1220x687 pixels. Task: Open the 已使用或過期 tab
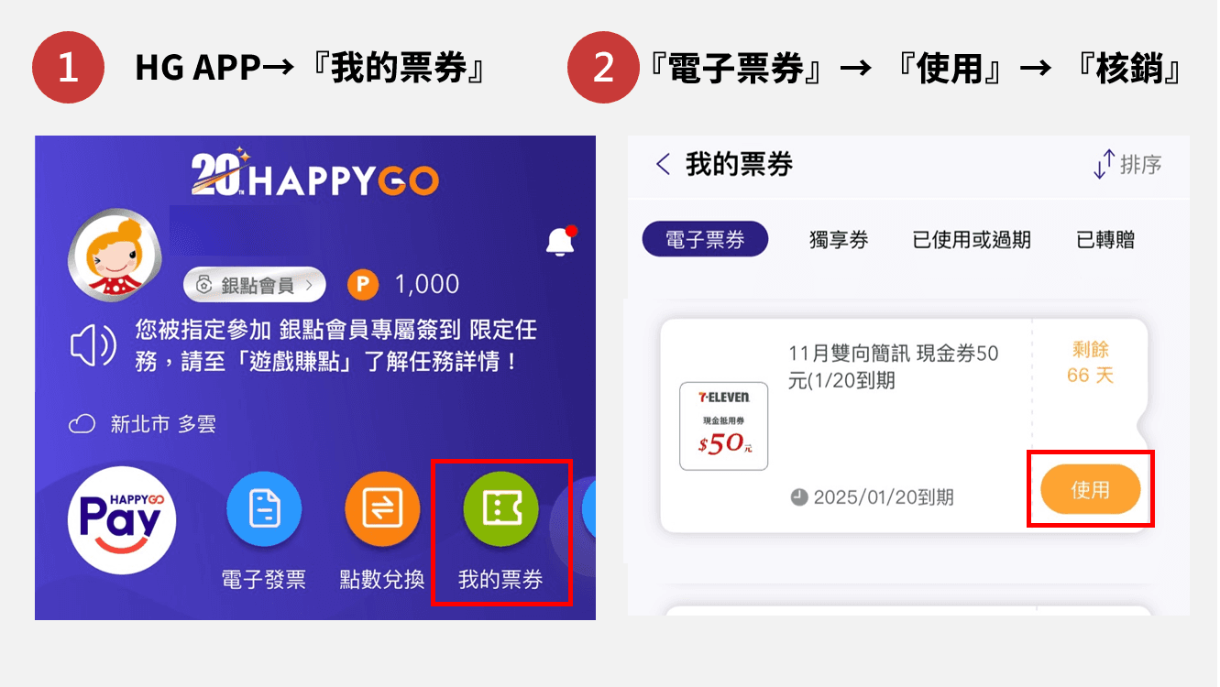tap(972, 240)
